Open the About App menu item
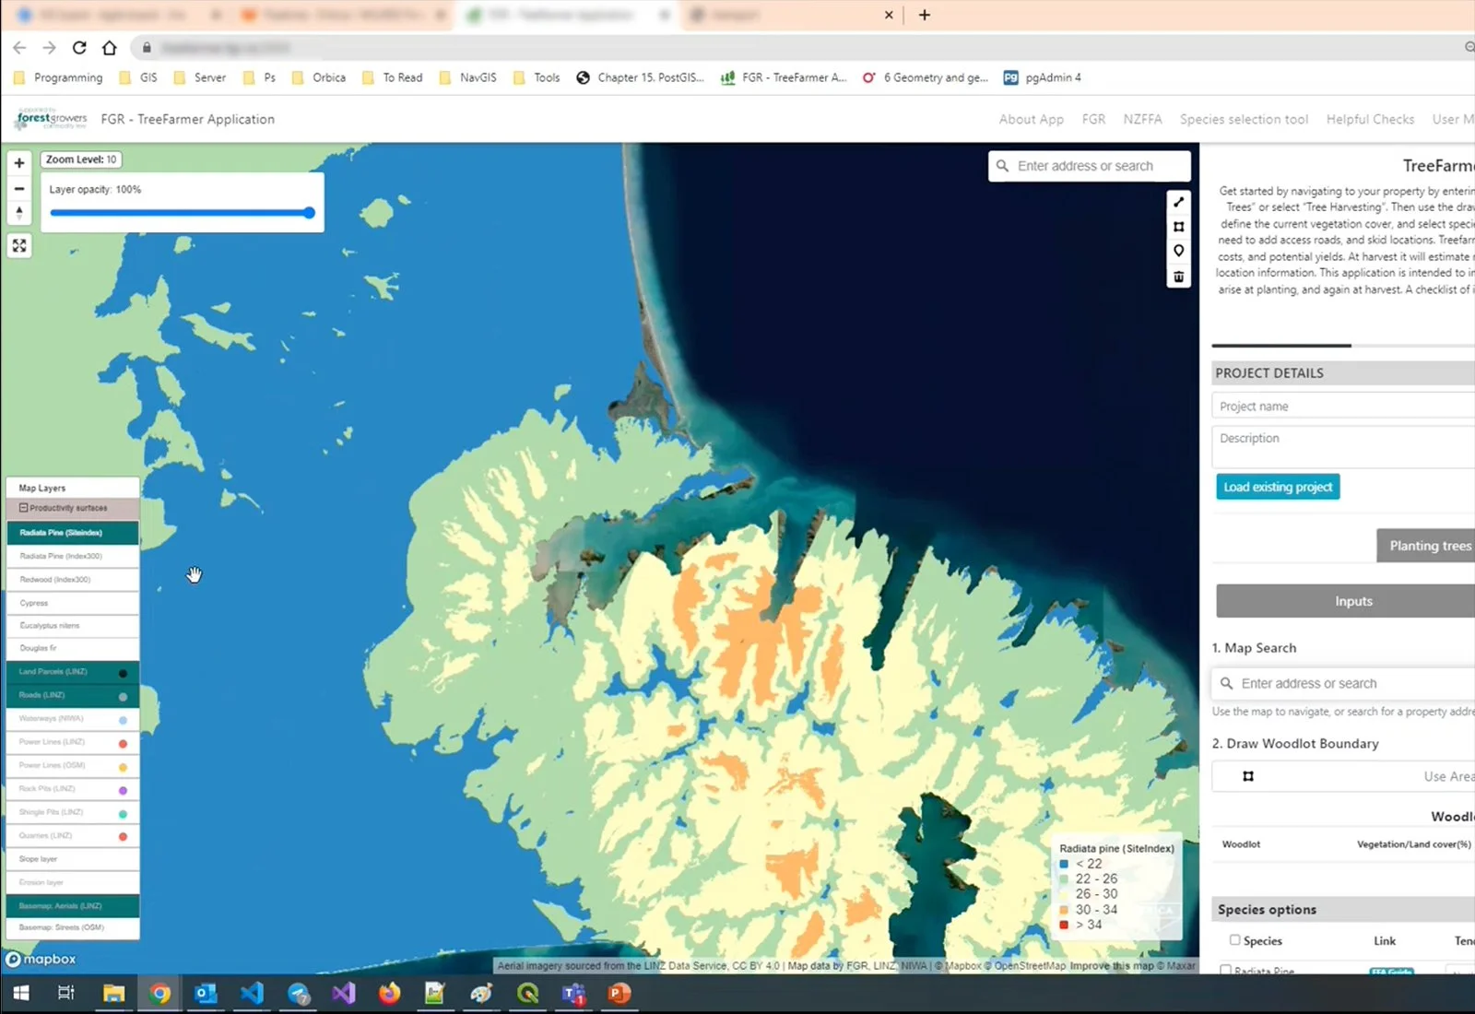 point(1032,119)
